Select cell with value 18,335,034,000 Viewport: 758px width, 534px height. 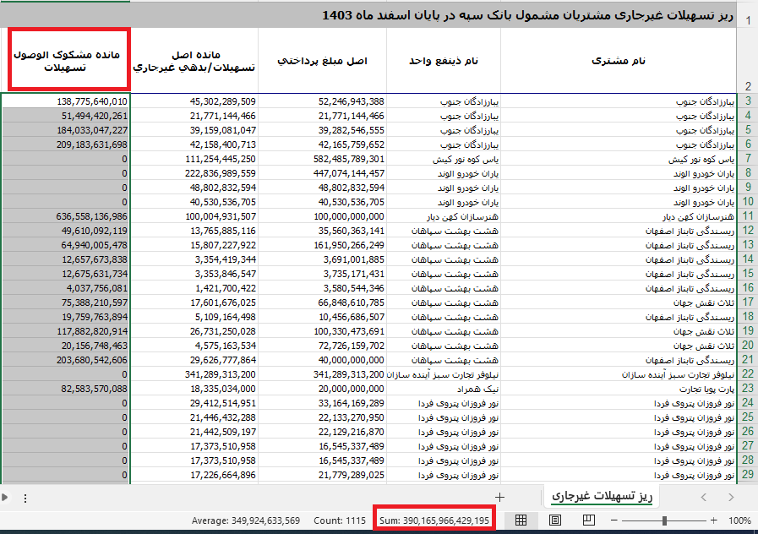point(194,389)
